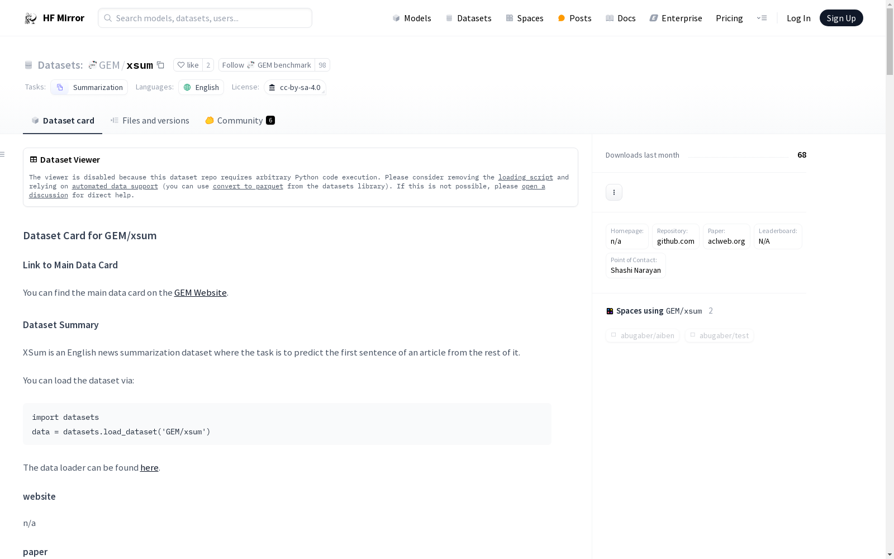Follow the GEM Website link

point(200,292)
